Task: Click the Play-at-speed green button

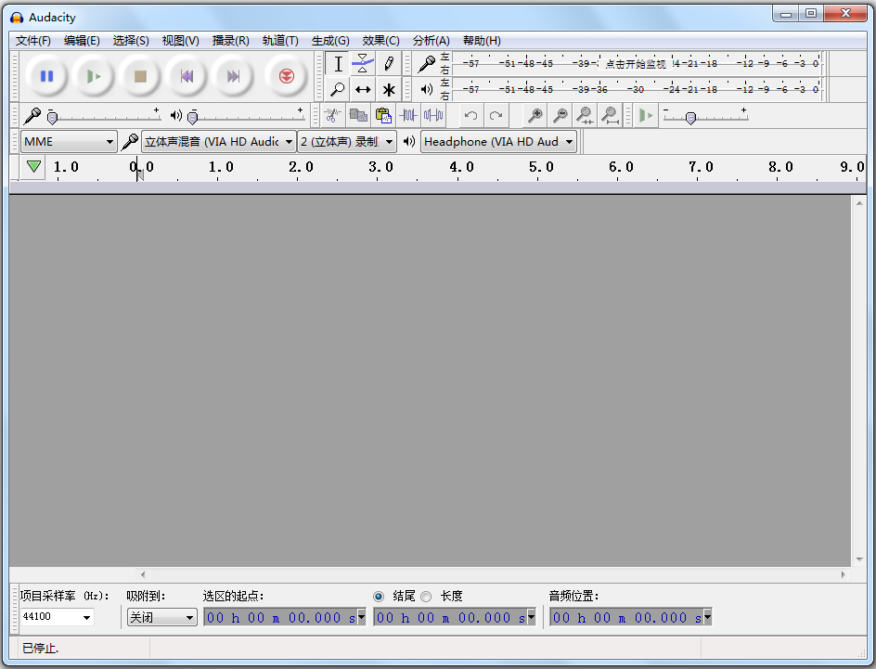Action: tap(646, 116)
